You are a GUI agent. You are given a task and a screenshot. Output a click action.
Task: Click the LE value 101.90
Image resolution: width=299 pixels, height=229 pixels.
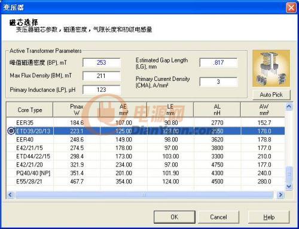point(170,173)
